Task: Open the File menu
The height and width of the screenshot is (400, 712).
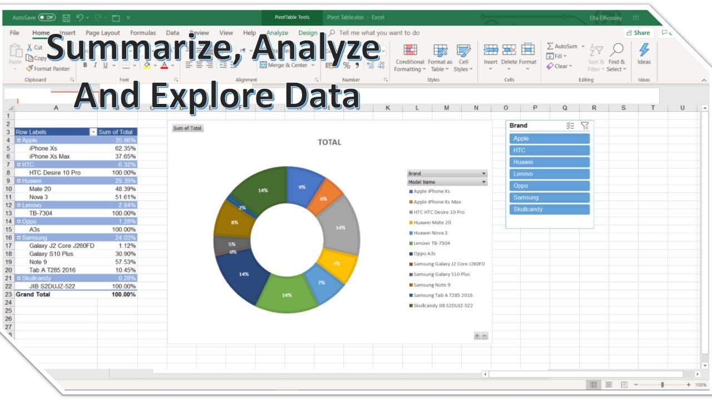Action: (x=14, y=33)
